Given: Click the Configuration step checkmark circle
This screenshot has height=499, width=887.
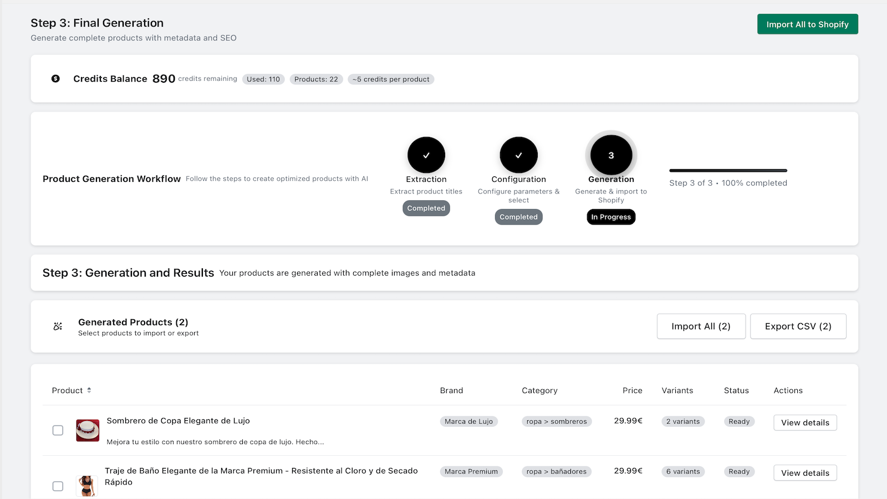Looking at the screenshot, I should click(518, 155).
